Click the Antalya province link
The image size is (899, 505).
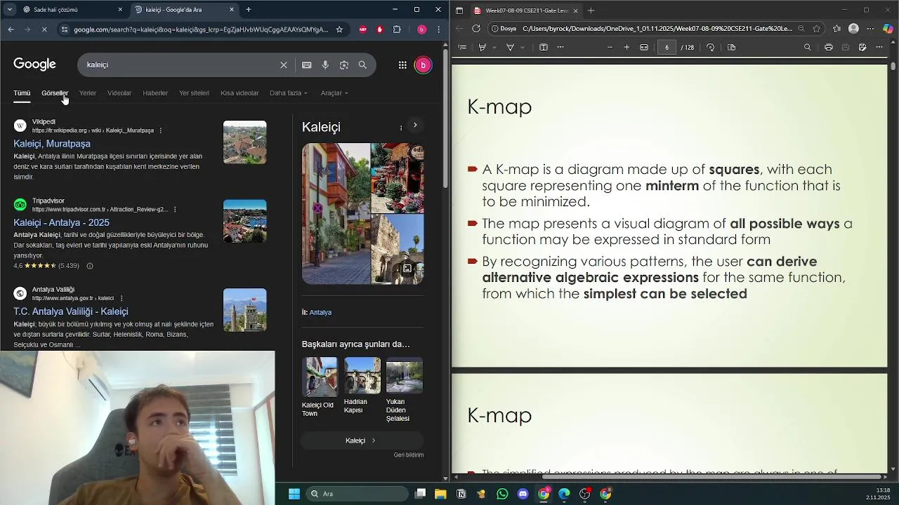(x=320, y=312)
